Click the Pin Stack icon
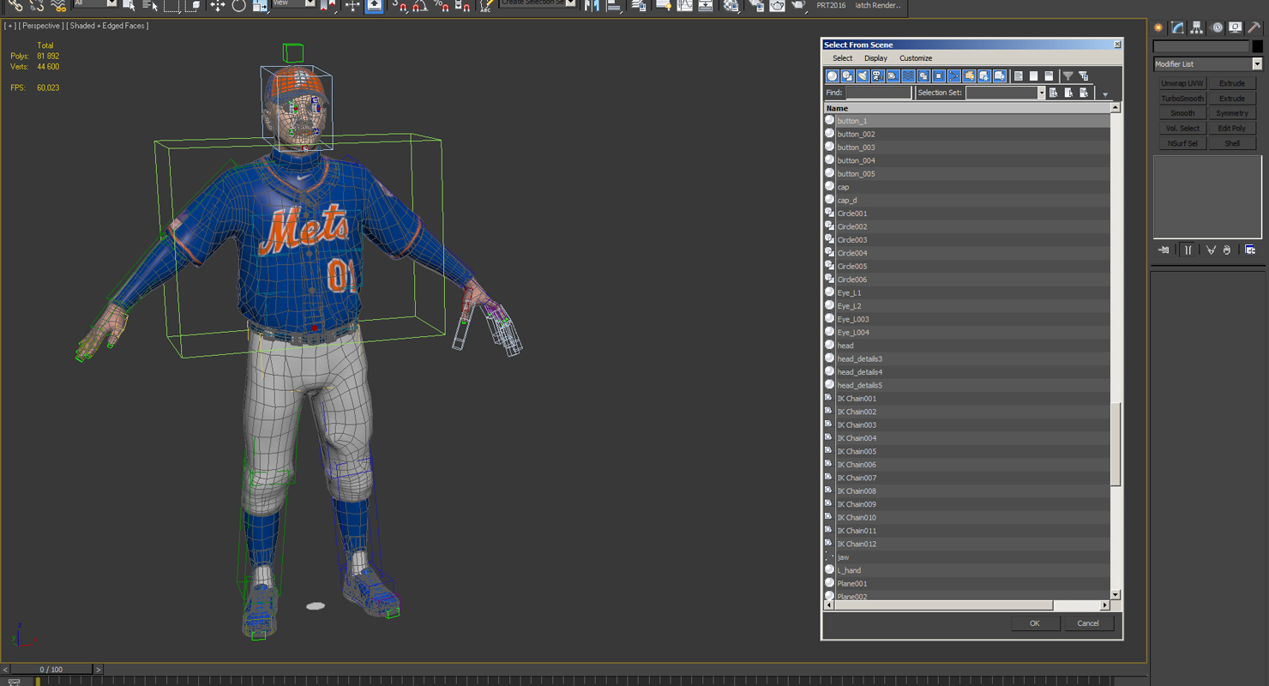Screen dimensions: 1269x686 pos(1164,250)
